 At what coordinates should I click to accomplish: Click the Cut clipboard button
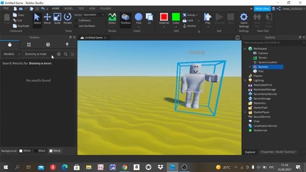click(x=18, y=20)
